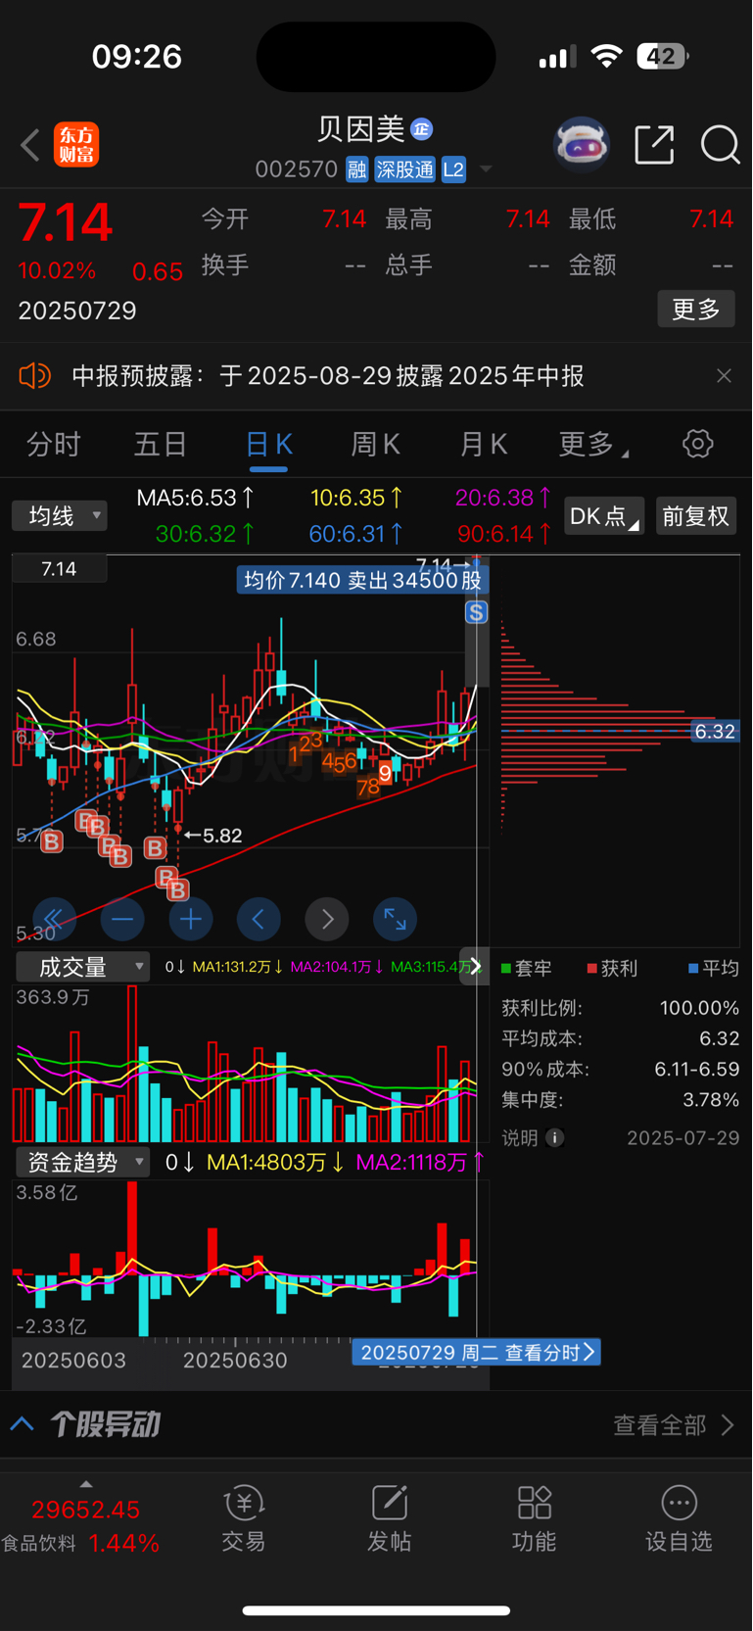Open the 均线 indicator dropdown
This screenshot has width=753, height=1631.
60,515
